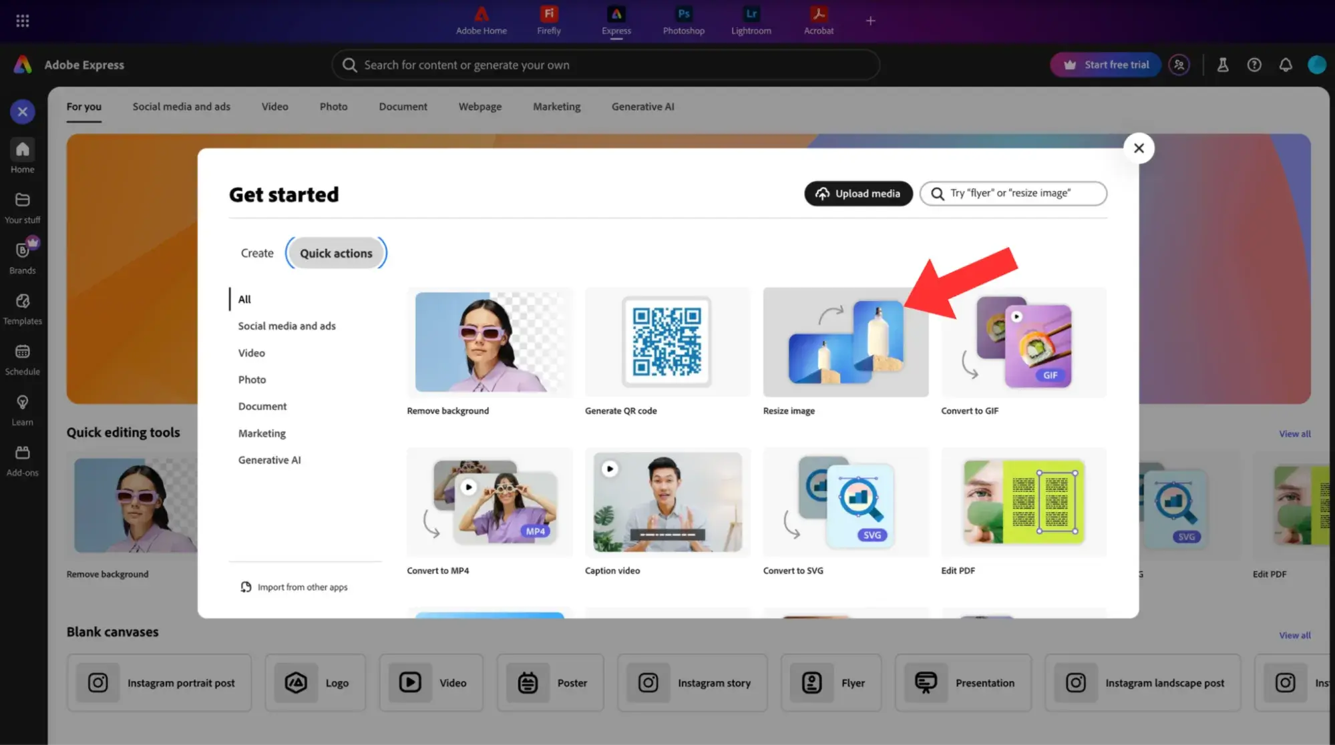Open Schedule from the left sidebar
Viewport: 1335px width, 745px height.
pyautogui.click(x=22, y=358)
